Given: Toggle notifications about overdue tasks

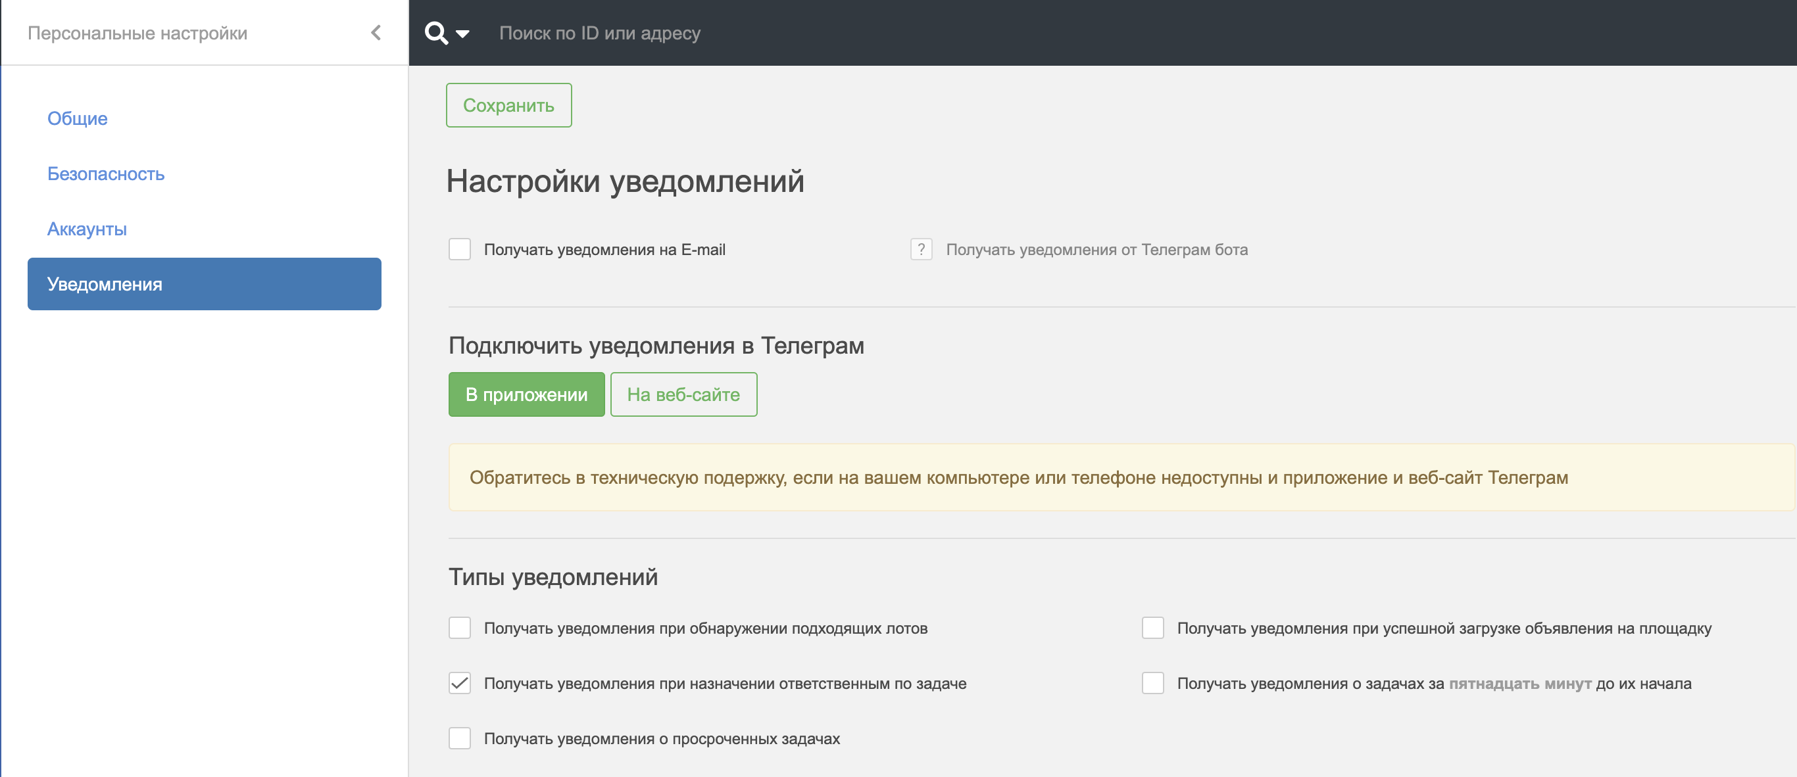Looking at the screenshot, I should tap(460, 738).
